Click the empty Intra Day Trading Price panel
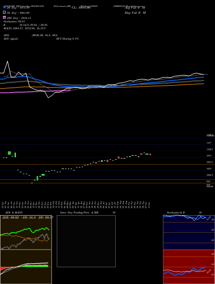 coord(86,241)
